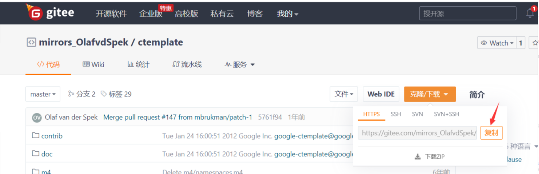Open the doc folder
This screenshot has height=174, width=539.
coord(47,154)
